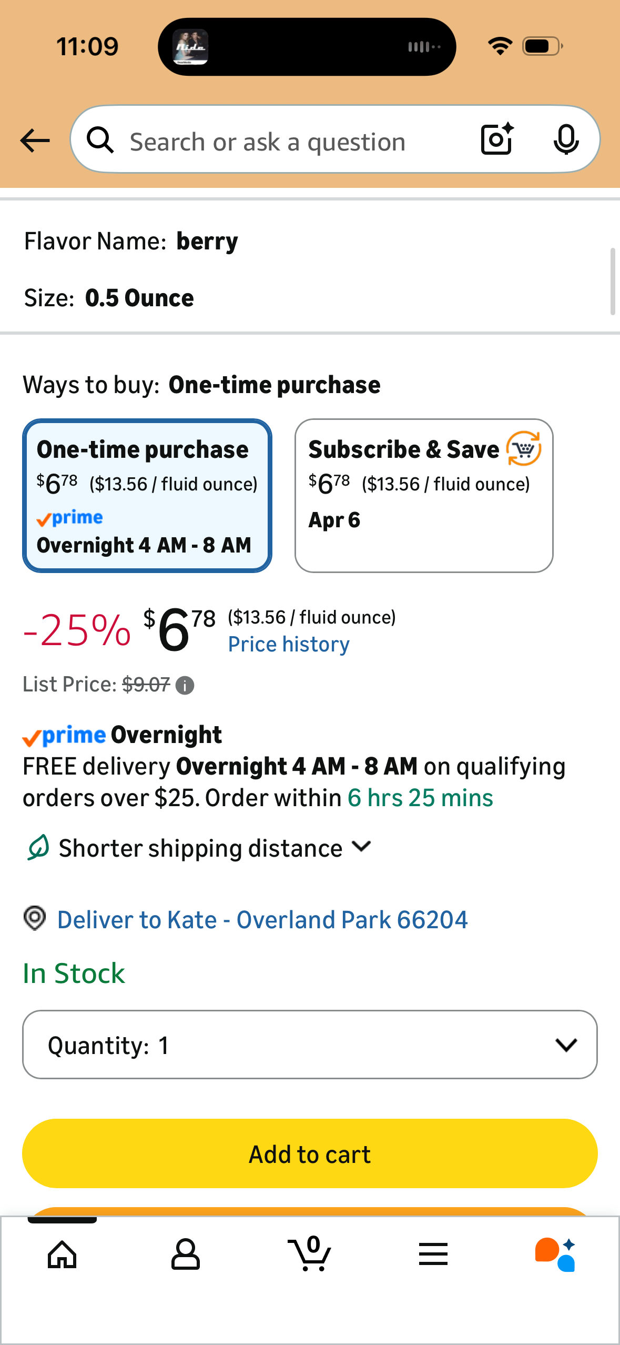Open the Price history link
The image size is (620, 1345).
(289, 645)
